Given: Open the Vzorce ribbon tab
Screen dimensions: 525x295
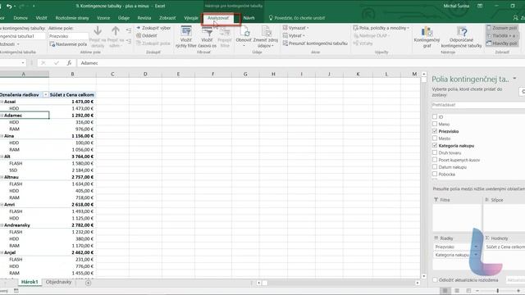Looking at the screenshot, I should (x=103, y=18).
